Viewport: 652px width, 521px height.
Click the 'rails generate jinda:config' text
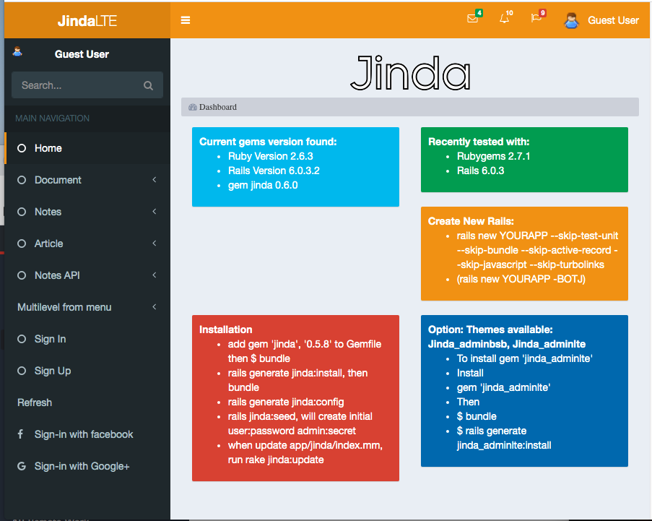[x=286, y=402]
